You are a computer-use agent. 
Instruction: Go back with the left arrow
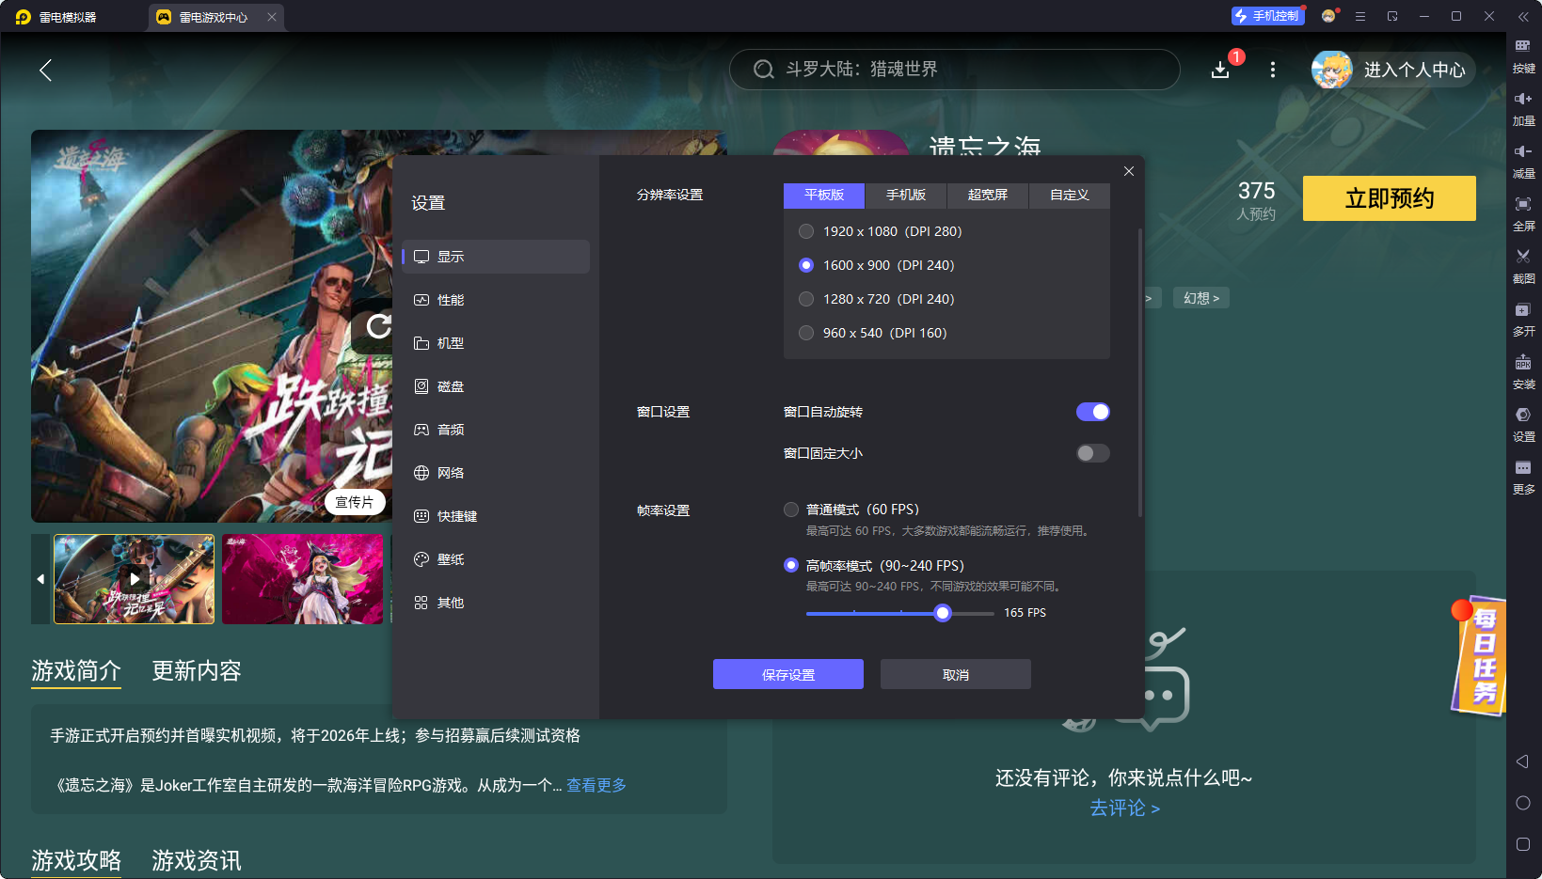coord(45,70)
